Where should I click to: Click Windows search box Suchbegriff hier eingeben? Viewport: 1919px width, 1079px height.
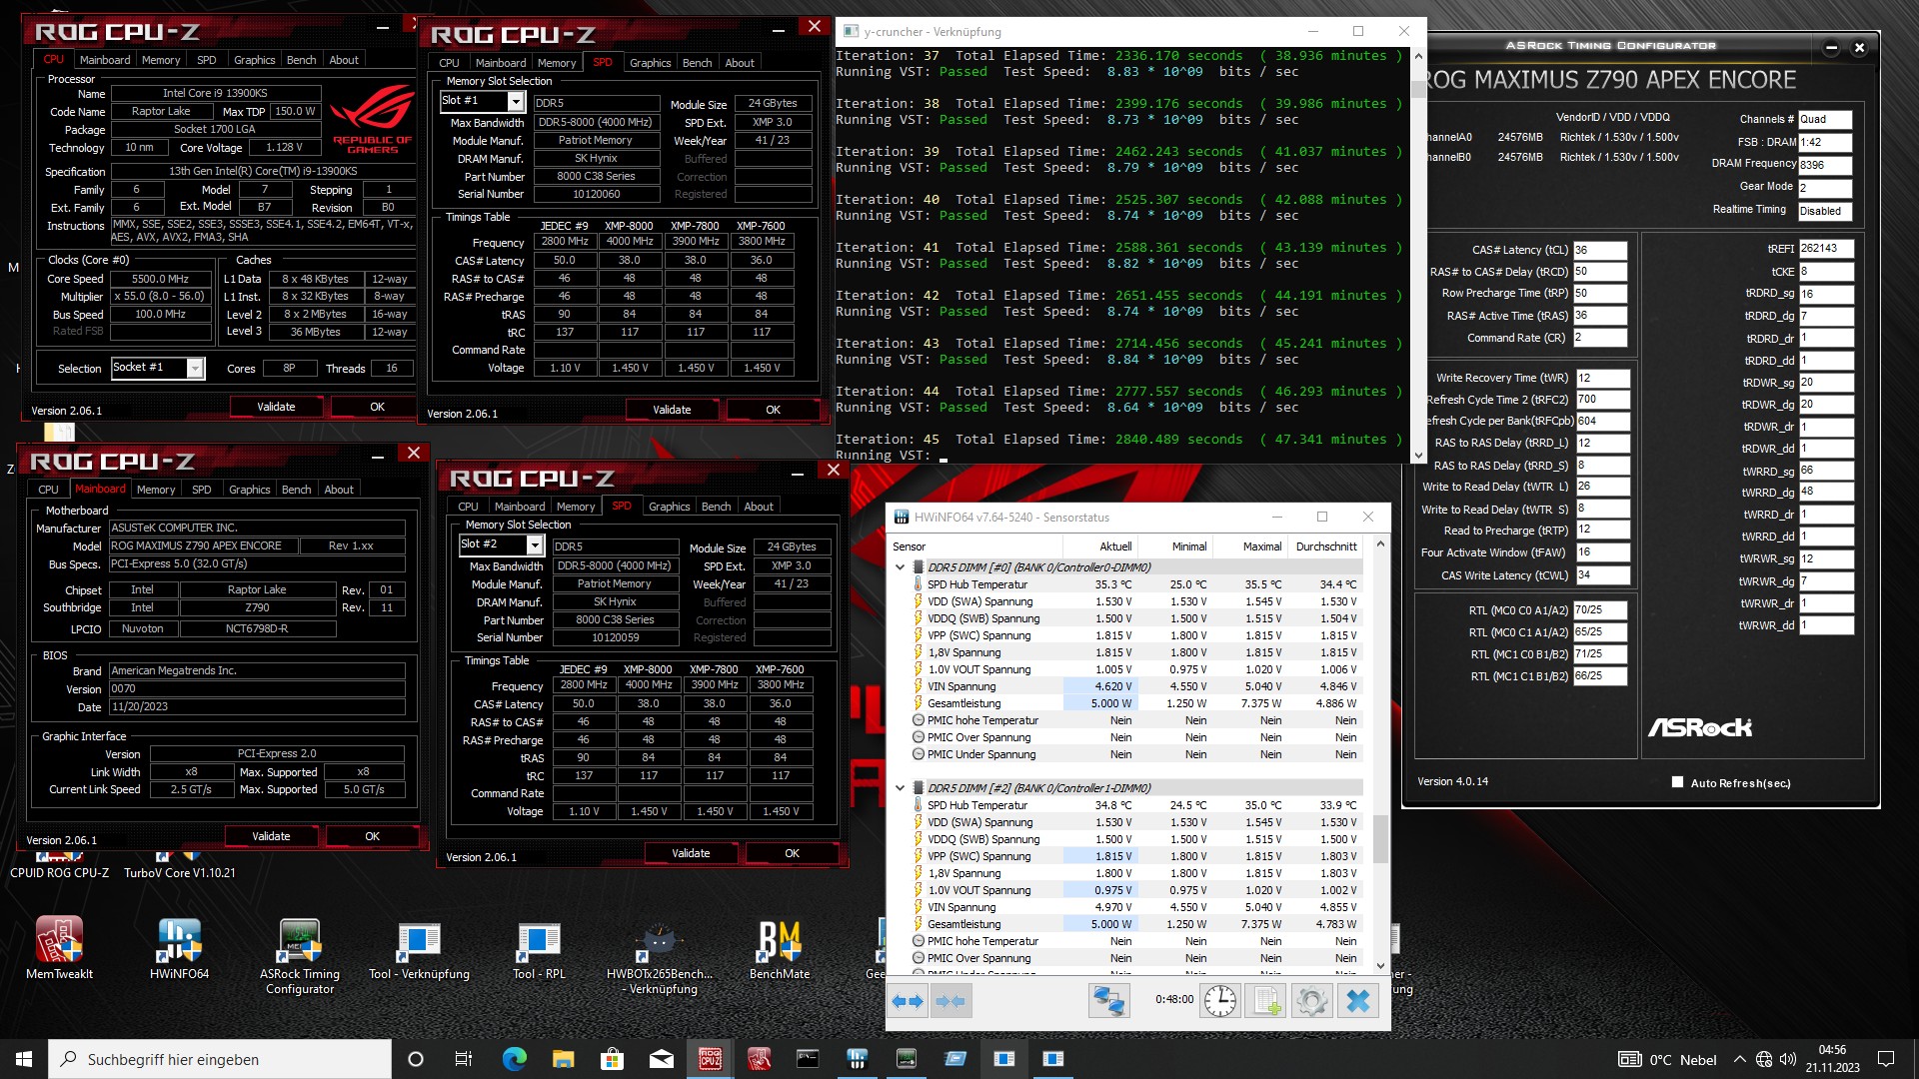tap(220, 1059)
